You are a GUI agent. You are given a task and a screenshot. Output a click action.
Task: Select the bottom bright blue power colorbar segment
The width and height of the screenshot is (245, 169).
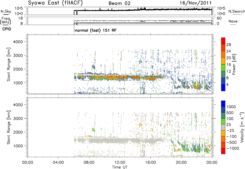tap(223, 88)
